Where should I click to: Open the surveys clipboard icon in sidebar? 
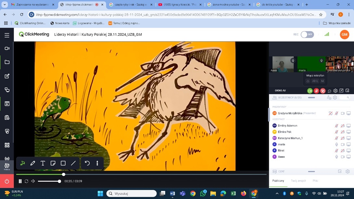coord(7,118)
